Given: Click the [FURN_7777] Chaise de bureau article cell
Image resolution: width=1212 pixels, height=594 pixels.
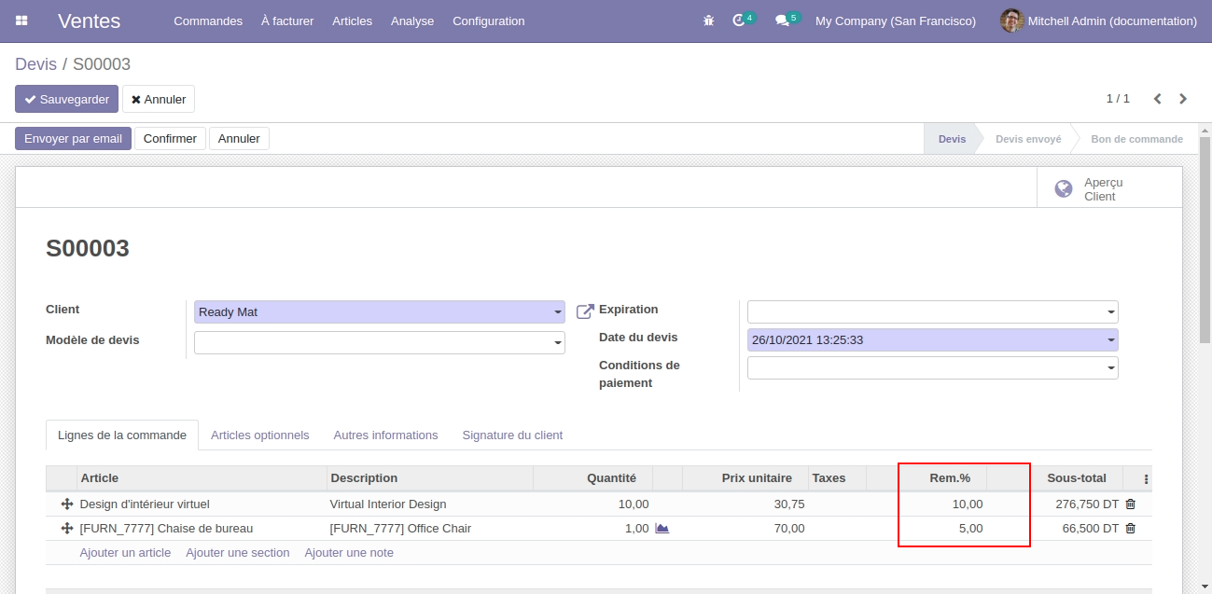Looking at the screenshot, I should (202, 529).
